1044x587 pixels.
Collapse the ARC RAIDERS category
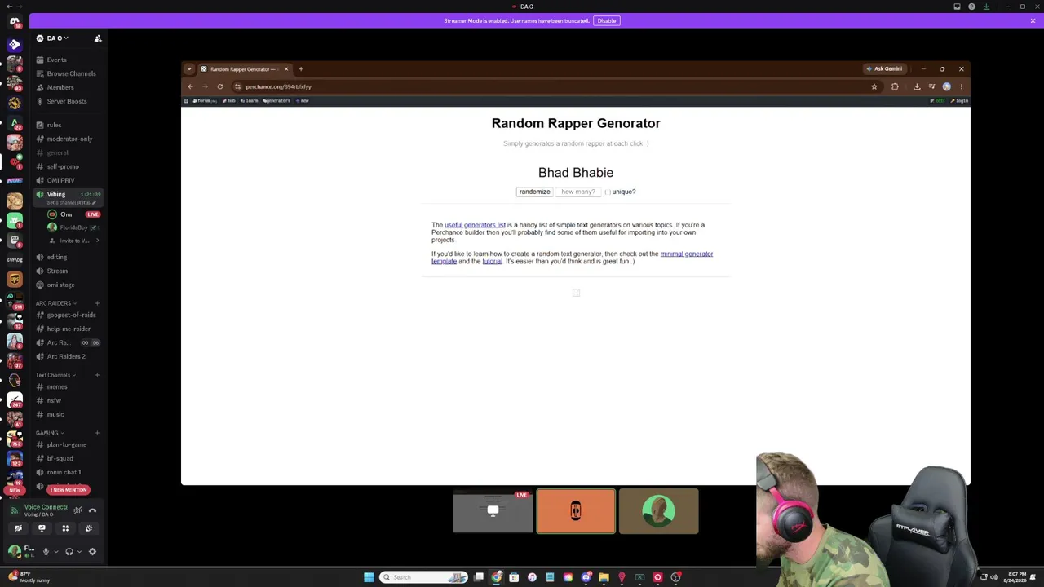pyautogui.click(x=55, y=303)
